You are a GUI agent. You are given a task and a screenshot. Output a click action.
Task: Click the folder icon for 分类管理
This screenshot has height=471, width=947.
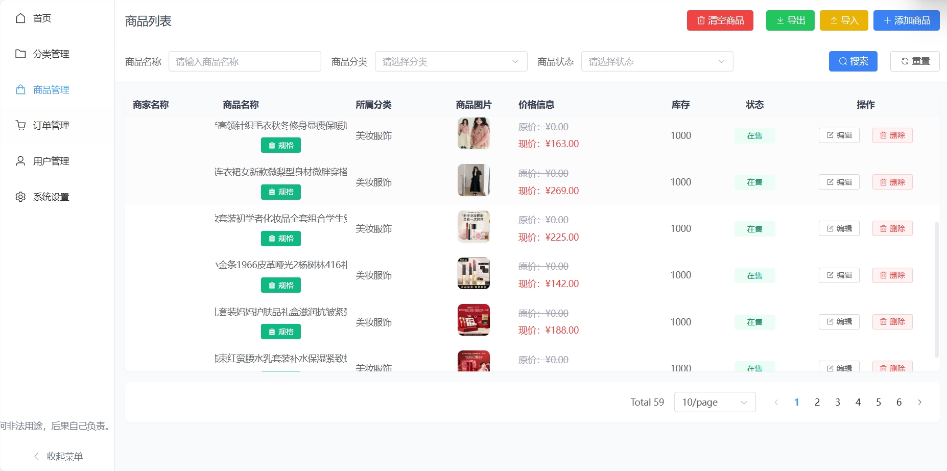[x=20, y=54]
